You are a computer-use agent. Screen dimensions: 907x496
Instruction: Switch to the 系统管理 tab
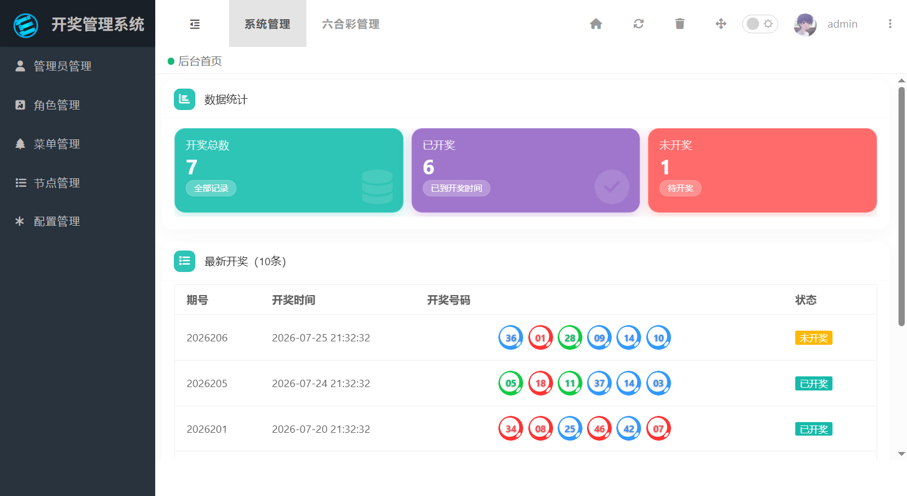pos(268,24)
